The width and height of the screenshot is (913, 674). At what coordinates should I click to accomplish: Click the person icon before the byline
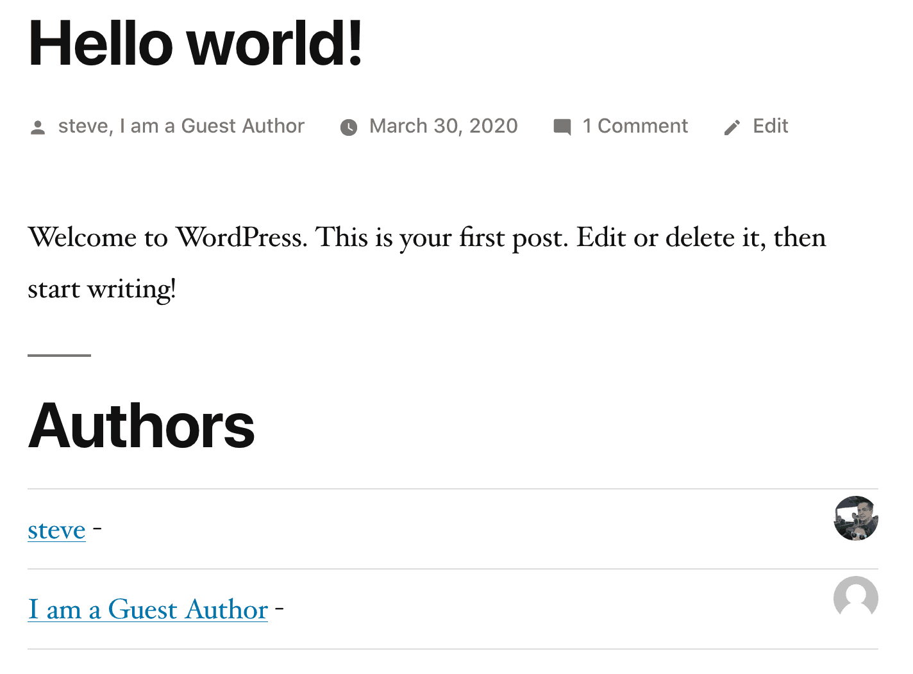click(38, 127)
